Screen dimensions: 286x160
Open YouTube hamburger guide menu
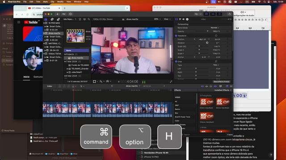pyautogui.click(x=19, y=22)
